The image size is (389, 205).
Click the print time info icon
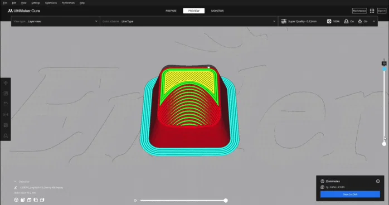pos(378,181)
